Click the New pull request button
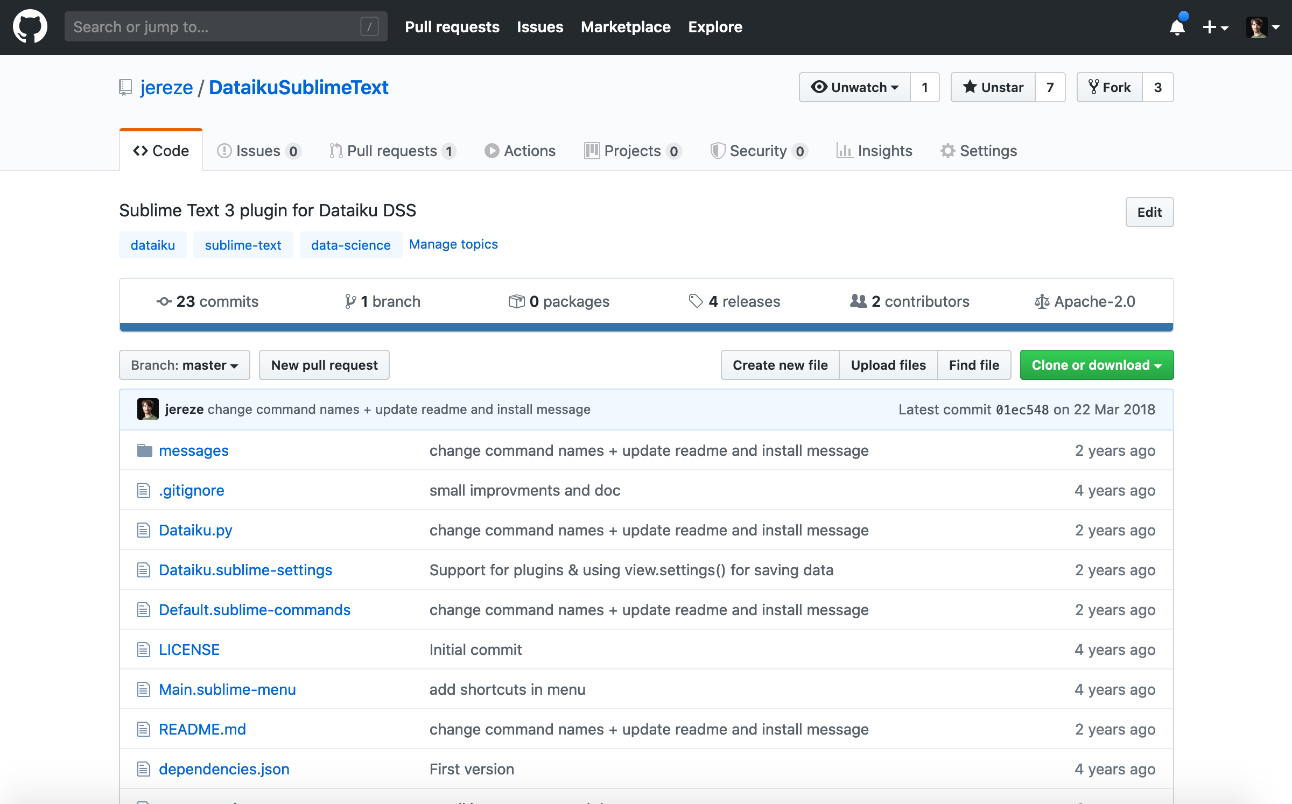This screenshot has height=804, width=1292. [x=324, y=365]
